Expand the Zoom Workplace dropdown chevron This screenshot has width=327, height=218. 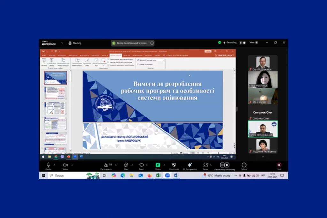coord(62,43)
